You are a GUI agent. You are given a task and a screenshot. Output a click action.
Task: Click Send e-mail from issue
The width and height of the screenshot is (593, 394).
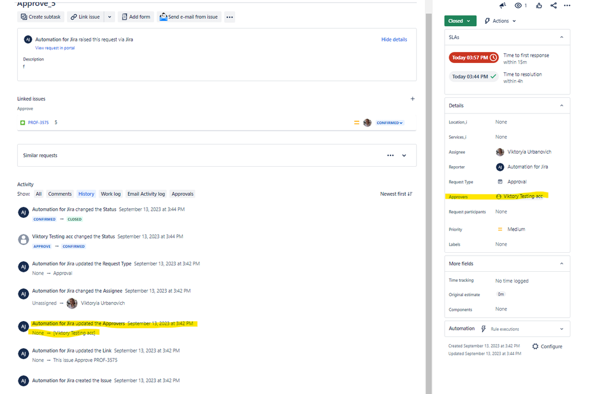(x=189, y=17)
